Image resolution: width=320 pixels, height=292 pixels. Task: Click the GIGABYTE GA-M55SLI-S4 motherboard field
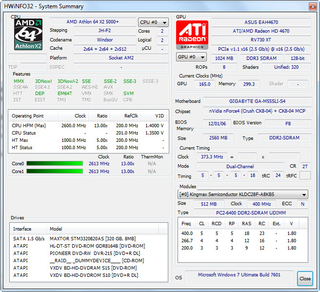[258, 101]
